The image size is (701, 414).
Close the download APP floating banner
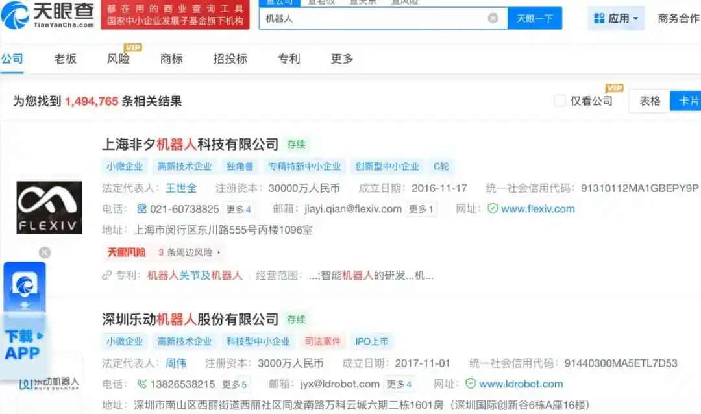(x=45, y=252)
